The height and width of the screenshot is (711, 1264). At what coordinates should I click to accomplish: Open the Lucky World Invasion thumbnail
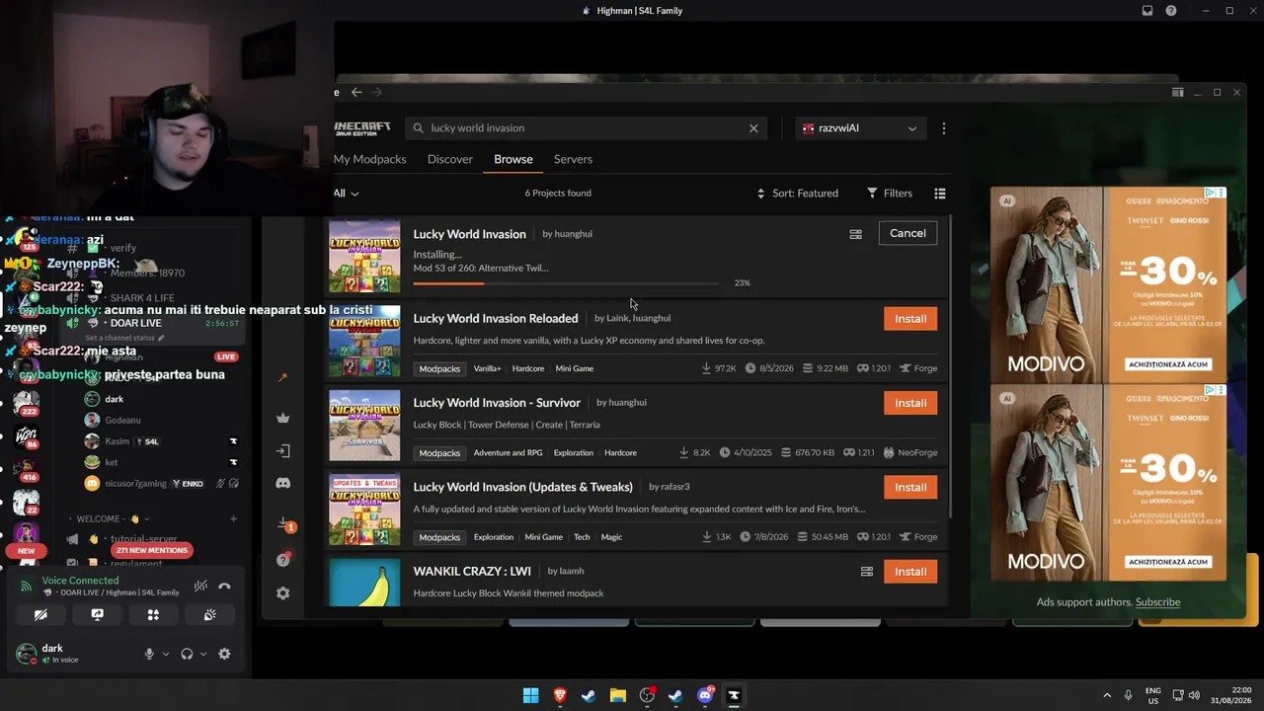pos(364,257)
